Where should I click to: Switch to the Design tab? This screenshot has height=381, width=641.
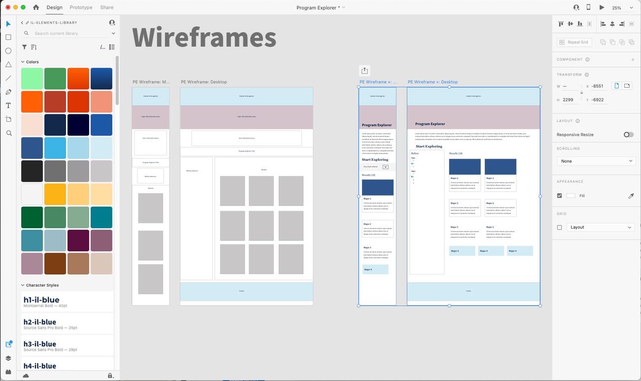54,7
